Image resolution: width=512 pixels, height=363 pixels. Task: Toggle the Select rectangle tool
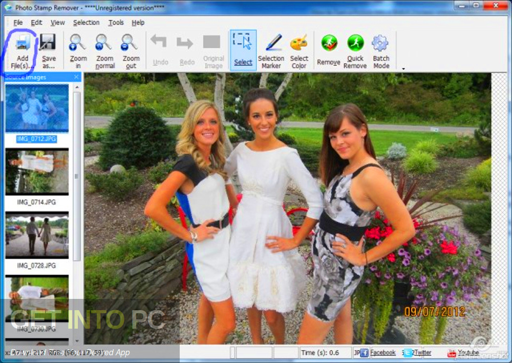[x=243, y=49]
